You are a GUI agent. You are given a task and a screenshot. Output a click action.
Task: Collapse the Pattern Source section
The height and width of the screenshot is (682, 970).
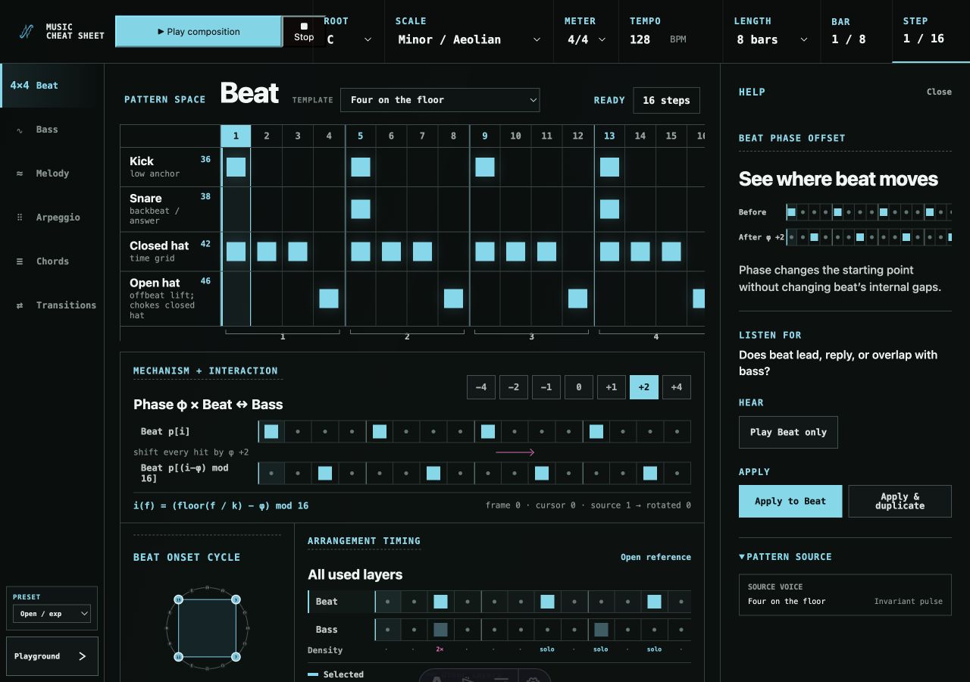click(785, 557)
